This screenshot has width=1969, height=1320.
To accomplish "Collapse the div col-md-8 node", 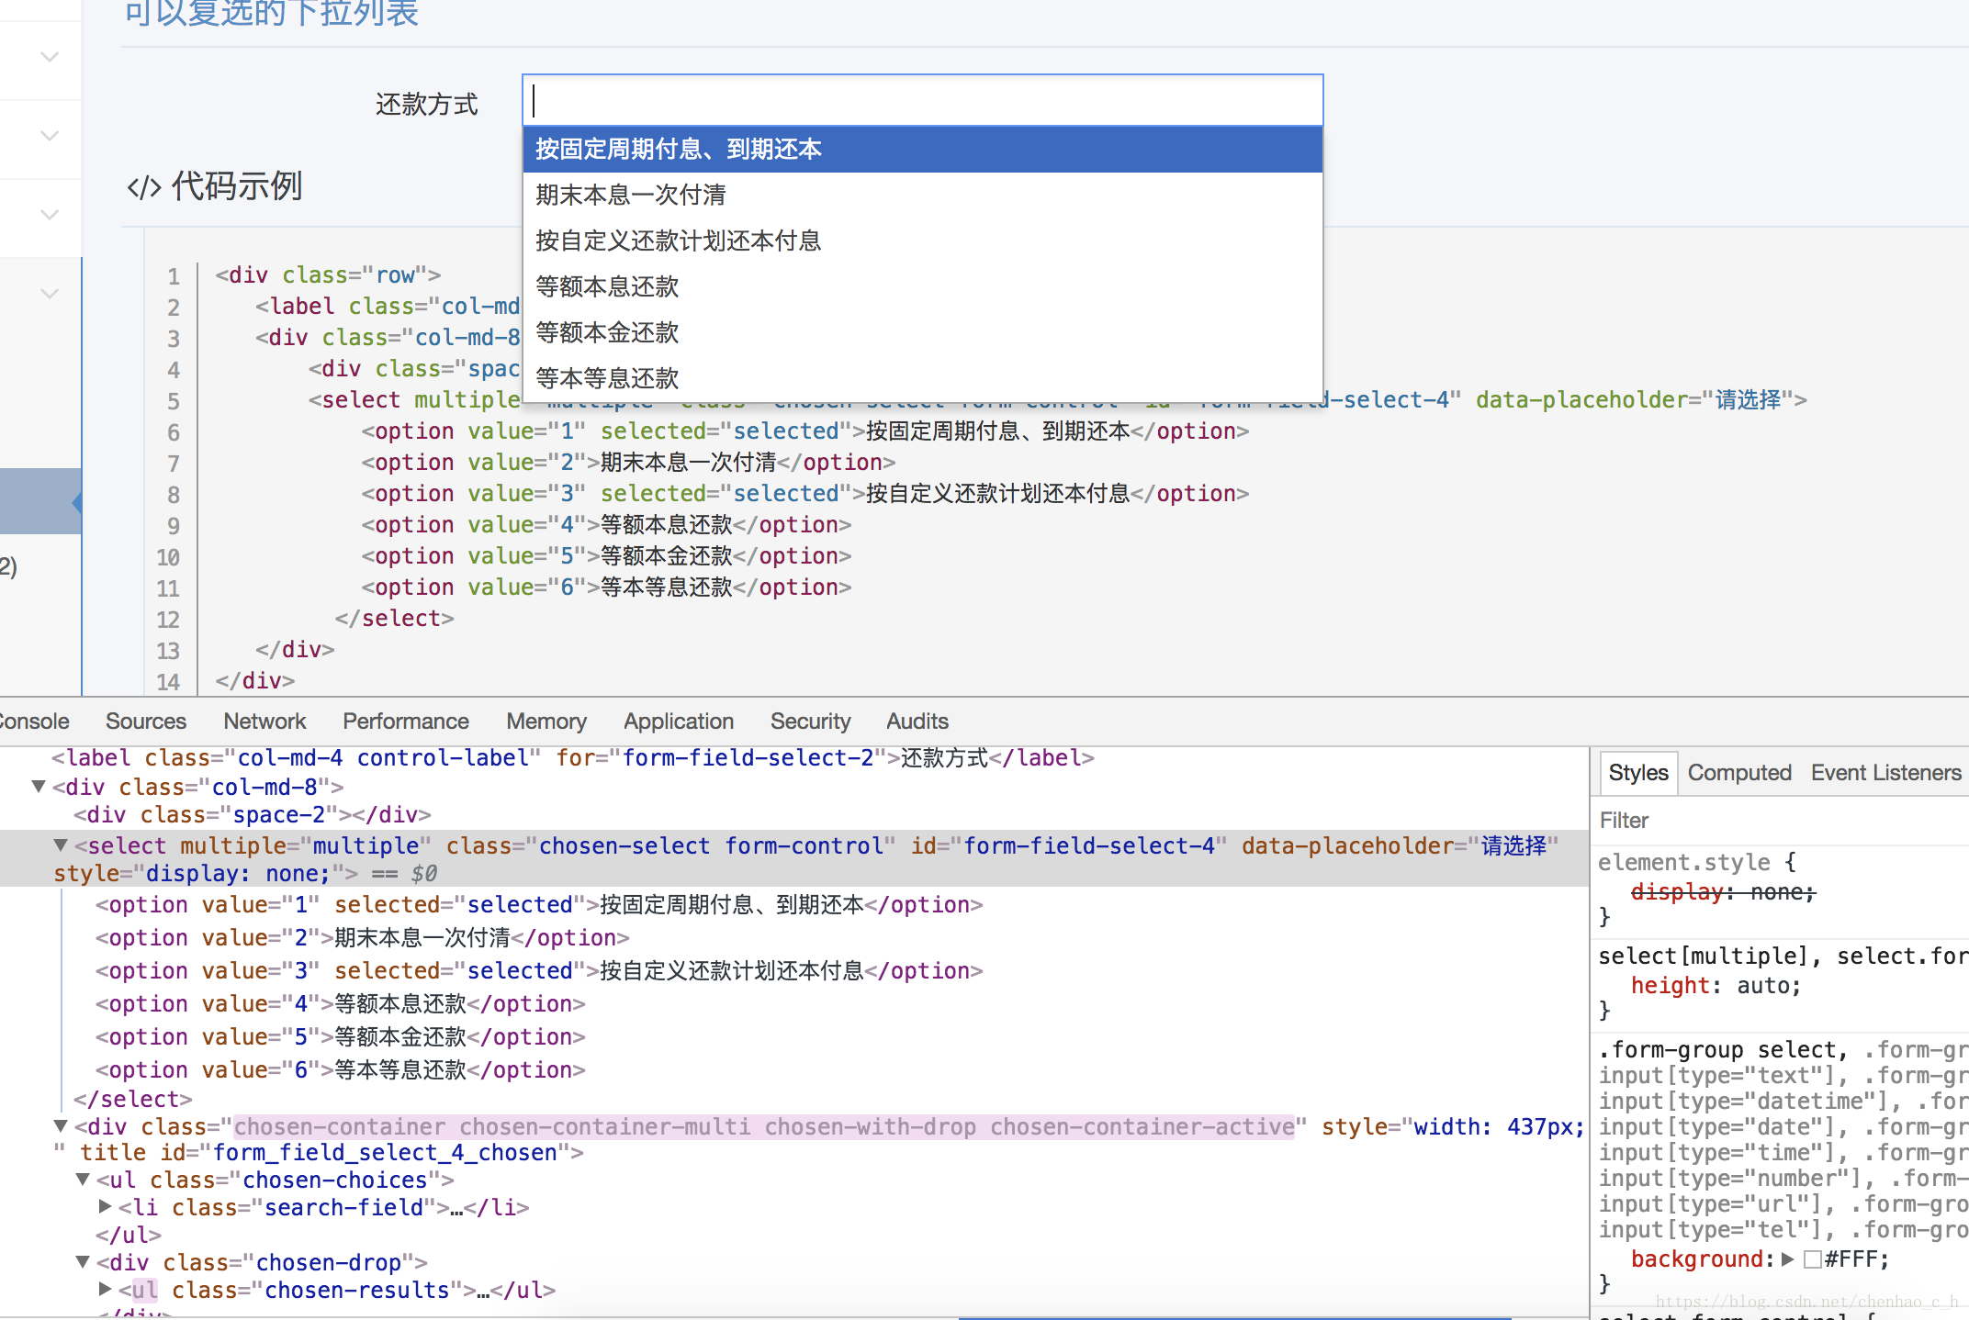I will coord(39,787).
